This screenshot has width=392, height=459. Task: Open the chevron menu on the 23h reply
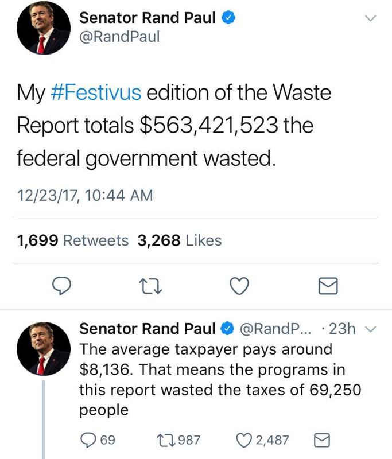click(370, 329)
